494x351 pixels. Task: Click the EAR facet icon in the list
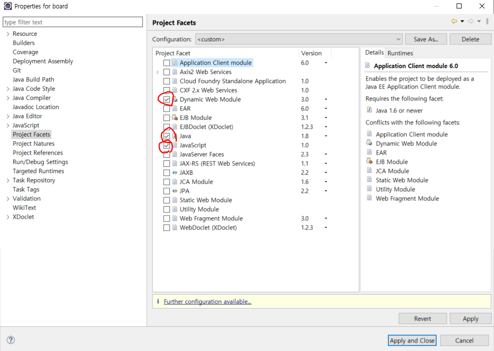175,109
